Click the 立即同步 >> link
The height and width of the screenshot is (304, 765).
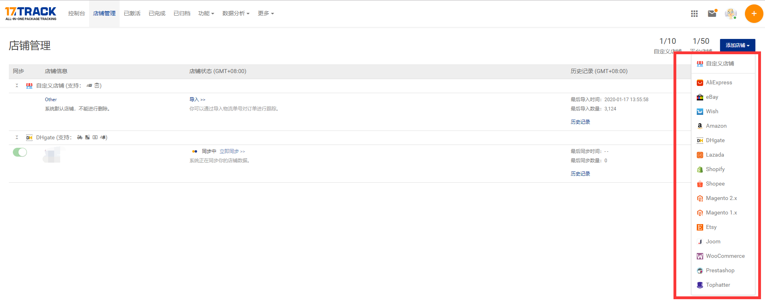232,151
